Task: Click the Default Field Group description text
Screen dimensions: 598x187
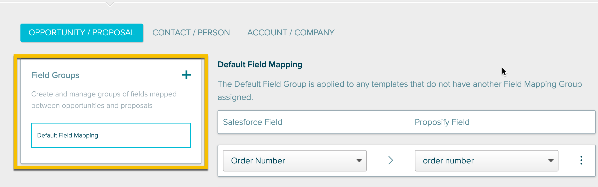Action: click(x=400, y=91)
